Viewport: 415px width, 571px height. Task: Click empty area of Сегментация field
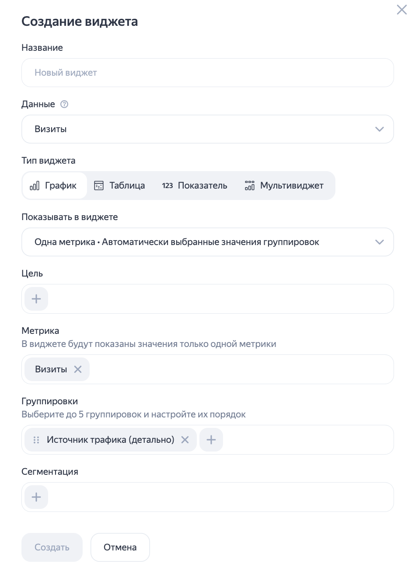tap(219, 497)
